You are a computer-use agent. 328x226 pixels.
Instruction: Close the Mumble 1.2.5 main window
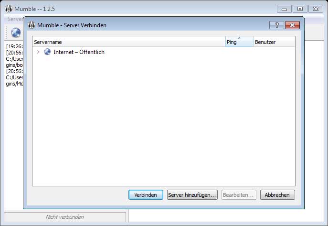(x=316, y=9)
